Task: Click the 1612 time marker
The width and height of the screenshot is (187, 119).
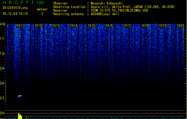Action: [x=38, y=26]
